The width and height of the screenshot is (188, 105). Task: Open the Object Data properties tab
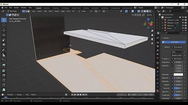pyautogui.click(x=158, y=87)
